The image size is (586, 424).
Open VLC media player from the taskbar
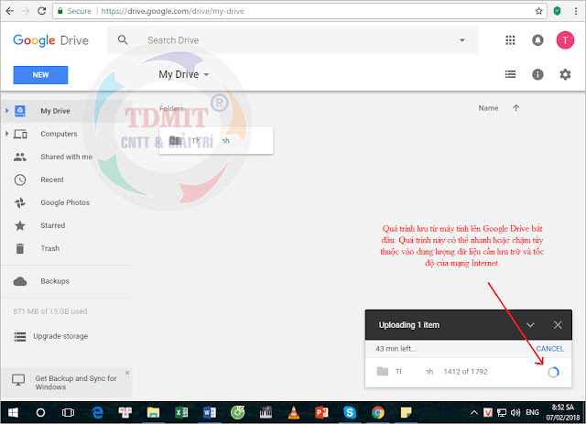pos(294,412)
